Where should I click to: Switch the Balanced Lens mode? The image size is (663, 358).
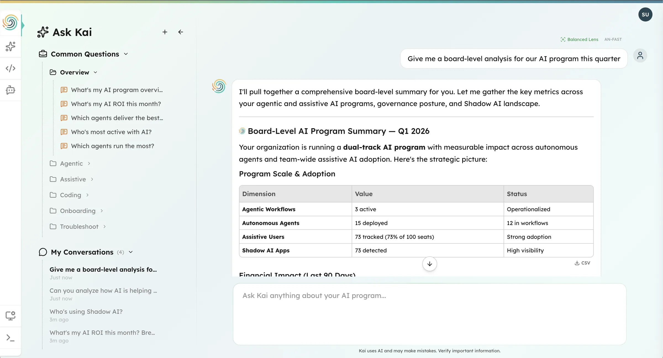579,40
